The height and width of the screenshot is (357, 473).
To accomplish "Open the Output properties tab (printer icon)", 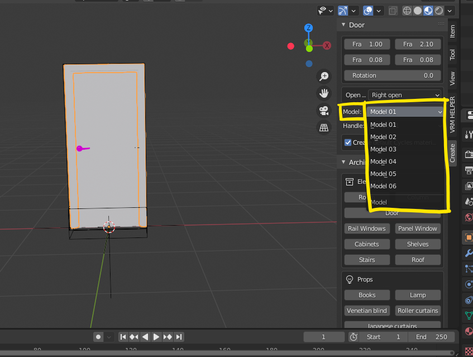I will pos(469,170).
